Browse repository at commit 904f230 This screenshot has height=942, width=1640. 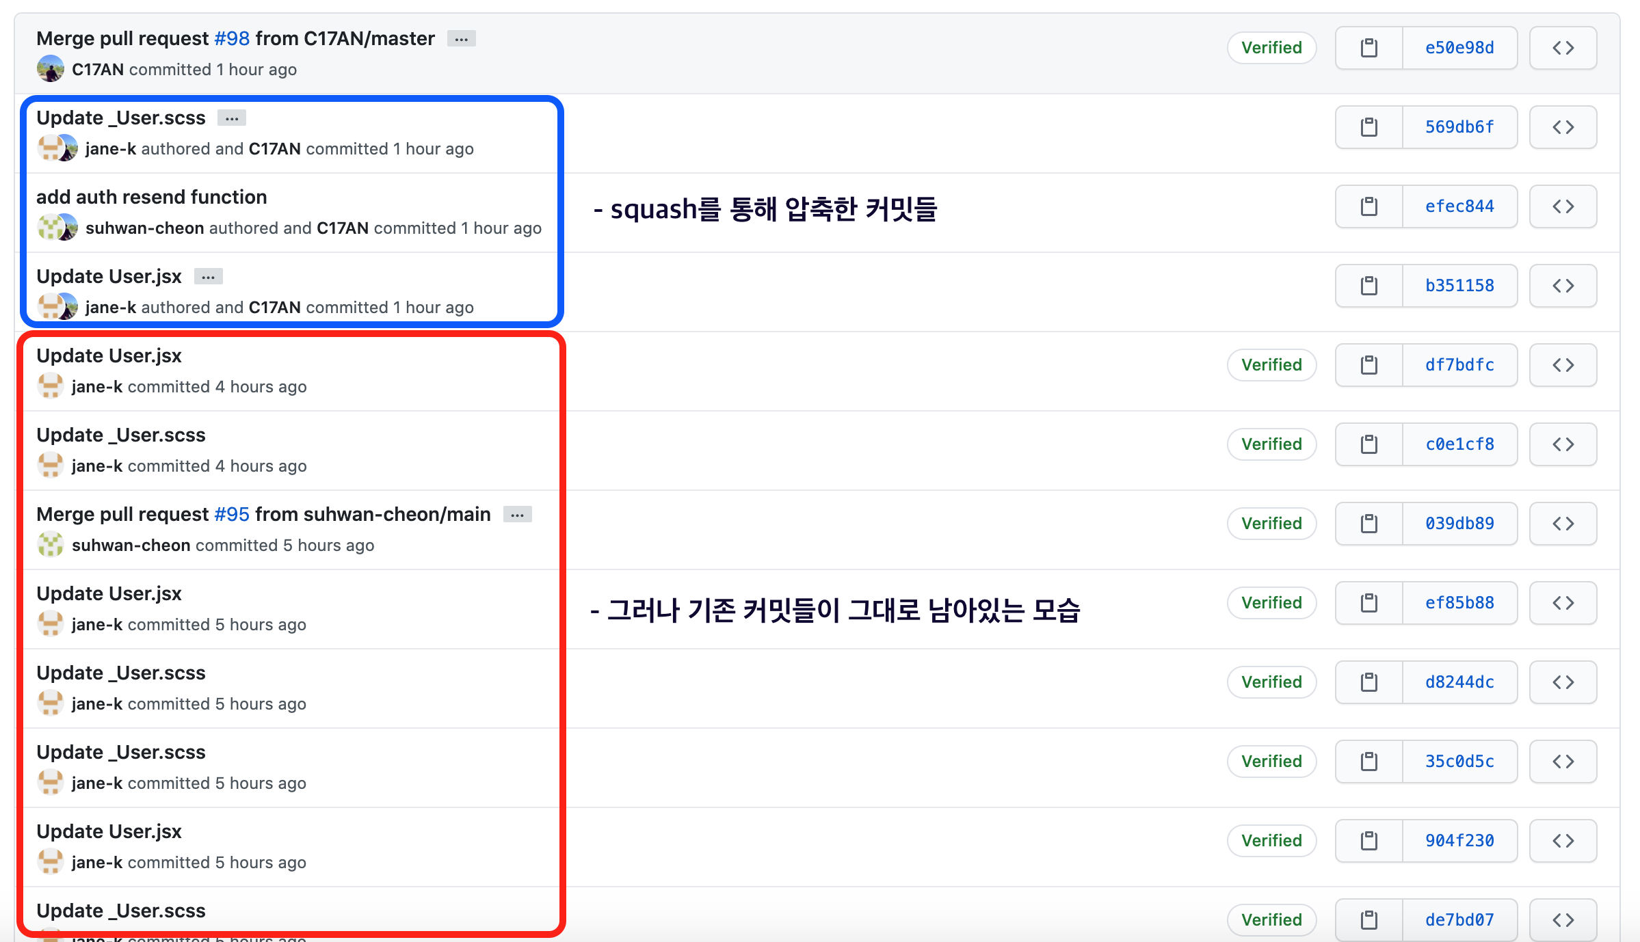click(x=1563, y=841)
